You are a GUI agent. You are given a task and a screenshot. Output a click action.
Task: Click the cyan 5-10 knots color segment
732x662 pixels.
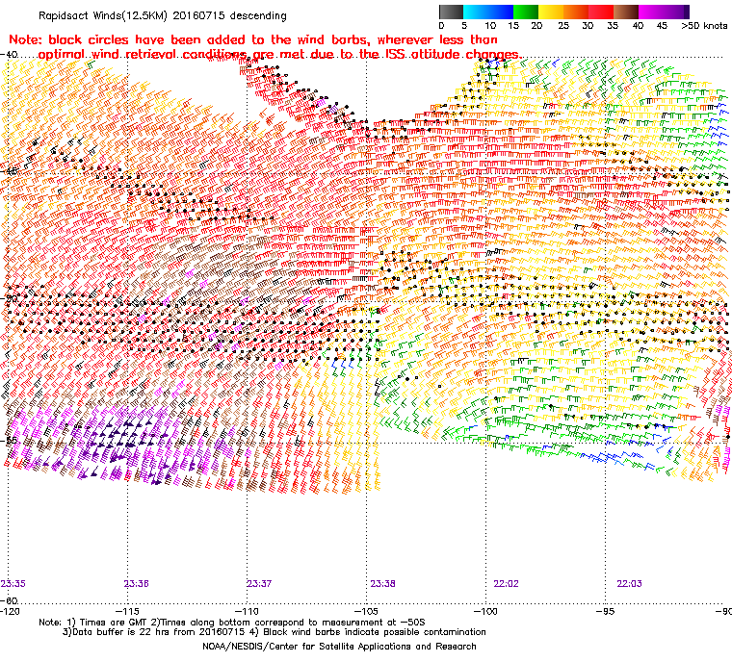(475, 12)
